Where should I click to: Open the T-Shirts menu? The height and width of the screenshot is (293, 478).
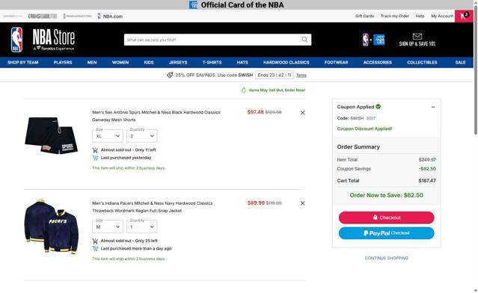(212, 63)
